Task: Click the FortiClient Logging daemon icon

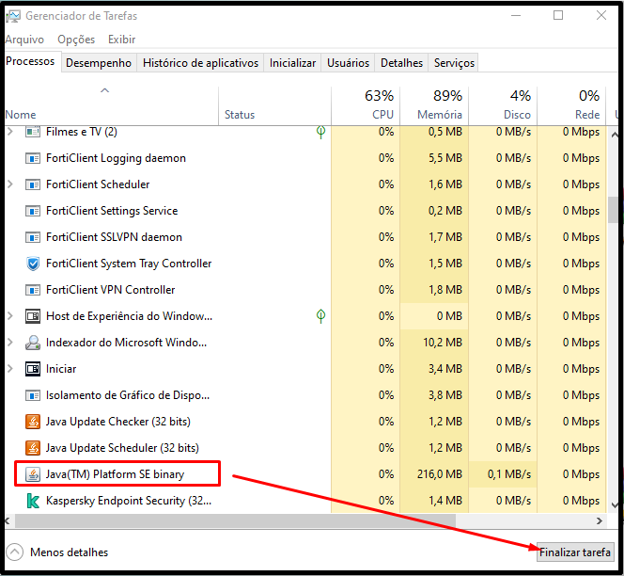Action: (33, 158)
